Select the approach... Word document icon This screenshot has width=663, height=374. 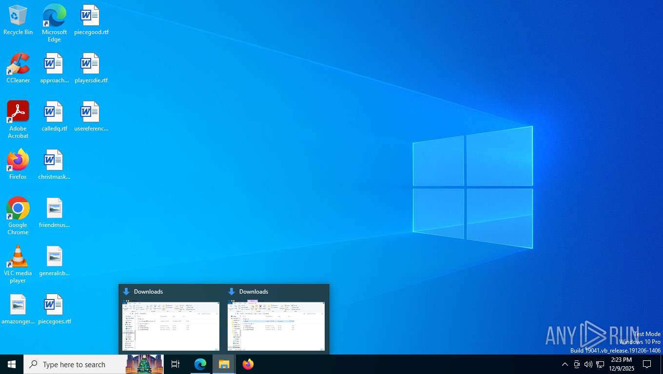click(x=54, y=69)
